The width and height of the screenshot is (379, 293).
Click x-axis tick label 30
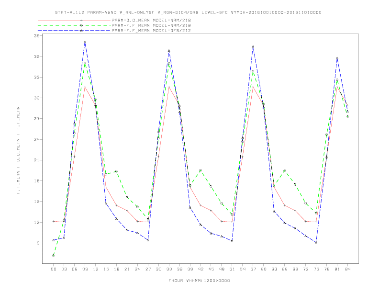coord(158,269)
